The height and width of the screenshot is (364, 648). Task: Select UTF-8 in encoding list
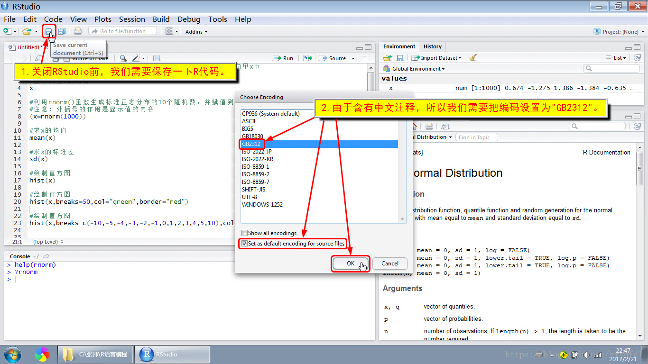[x=319, y=197]
